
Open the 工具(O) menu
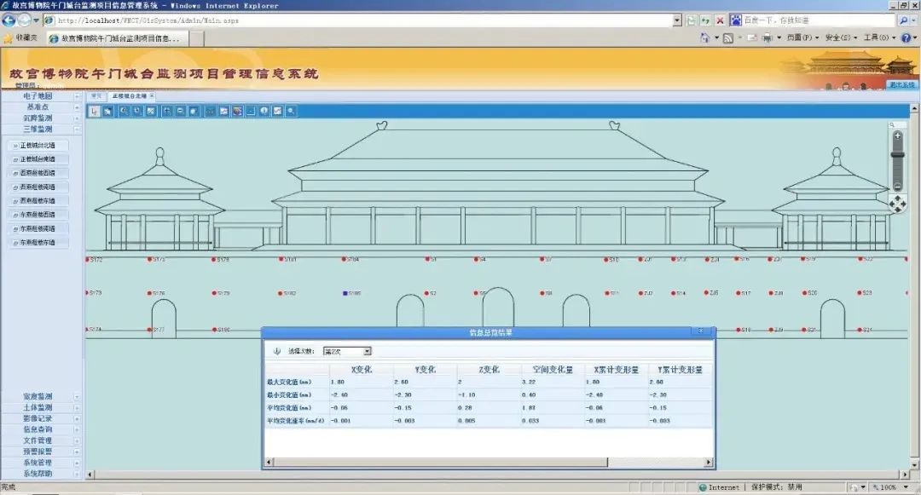(x=879, y=37)
